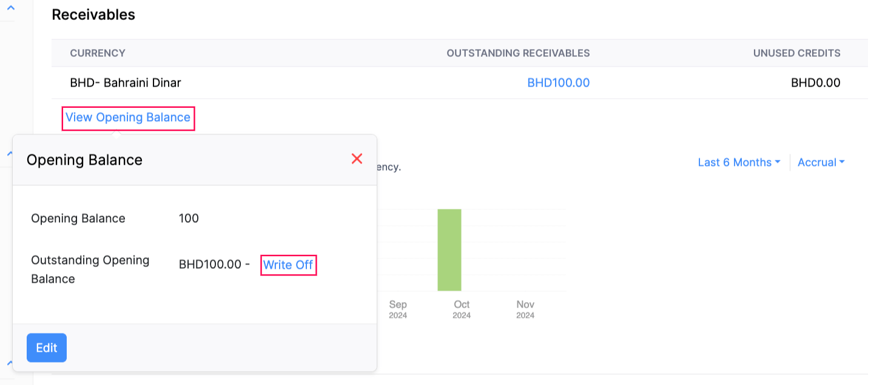Click the UNUSED CREDITS column header

(796, 53)
